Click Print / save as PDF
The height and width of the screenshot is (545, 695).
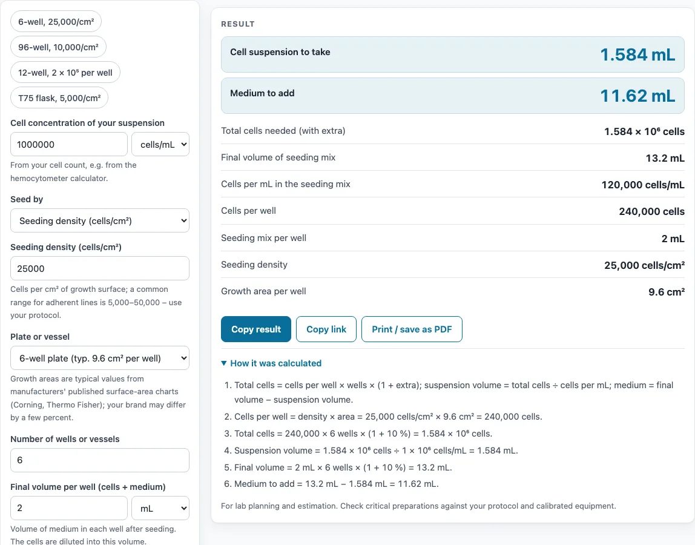point(412,329)
